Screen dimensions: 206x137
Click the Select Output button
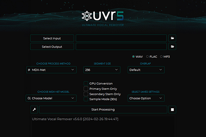[52, 47]
